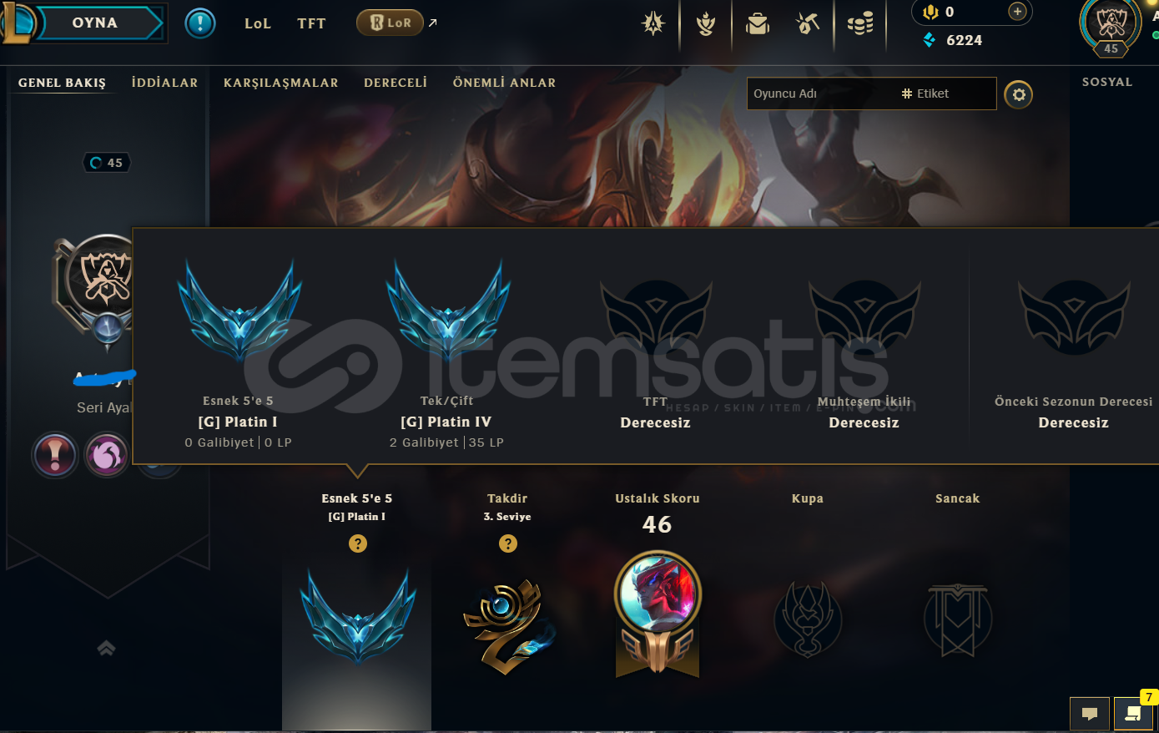This screenshot has width=1159, height=733.
Task: Click help question mark under Takdir
Action: [507, 543]
